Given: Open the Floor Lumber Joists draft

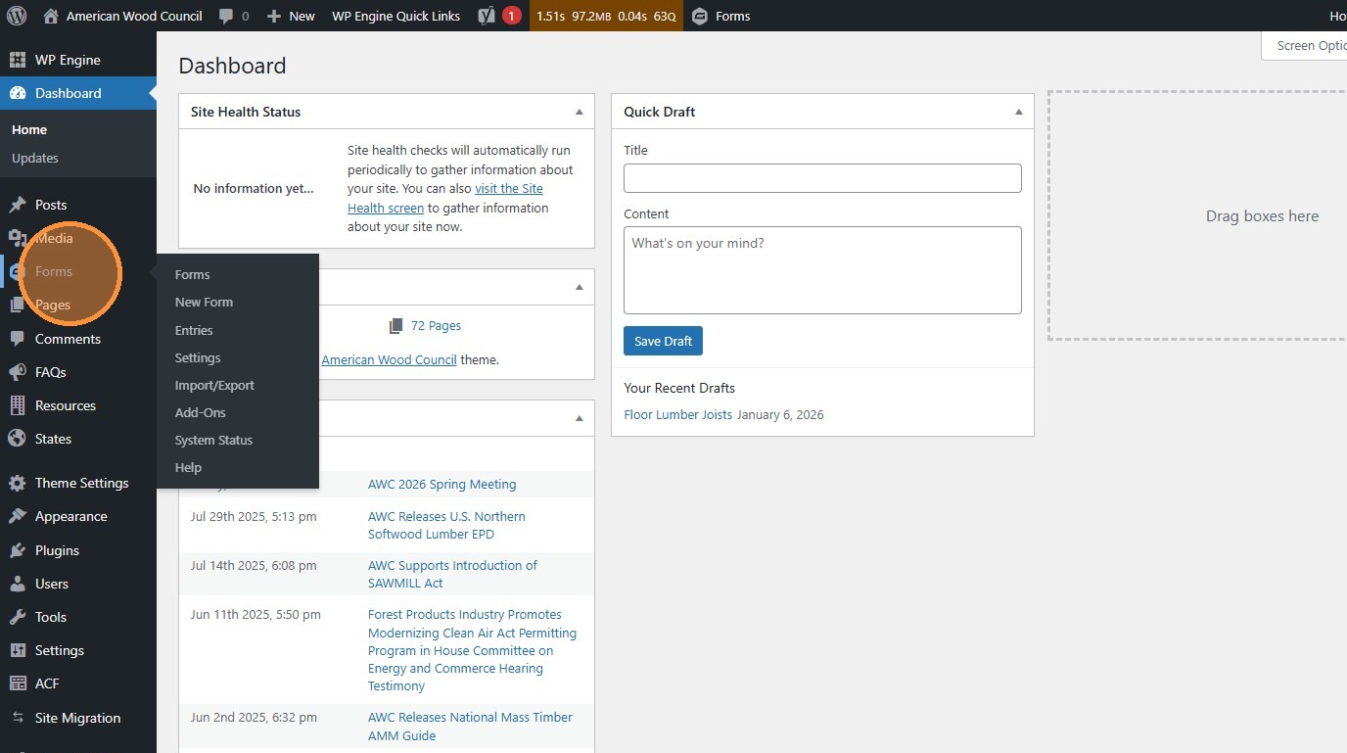Looking at the screenshot, I should point(677,414).
